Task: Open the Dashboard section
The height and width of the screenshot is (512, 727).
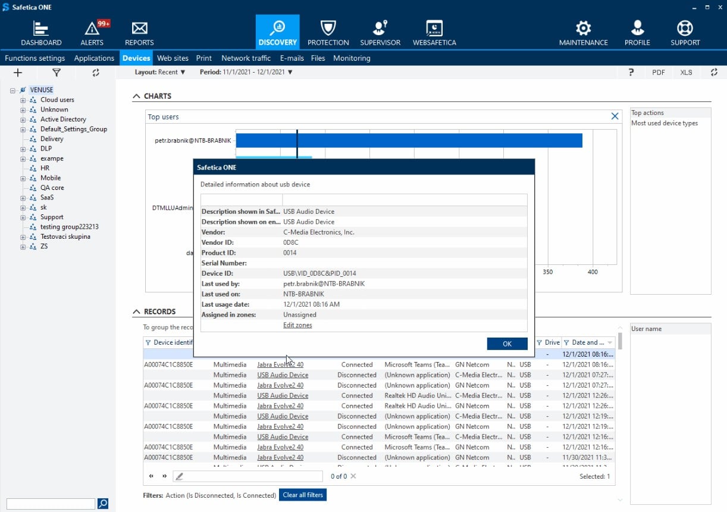Action: 41,33
